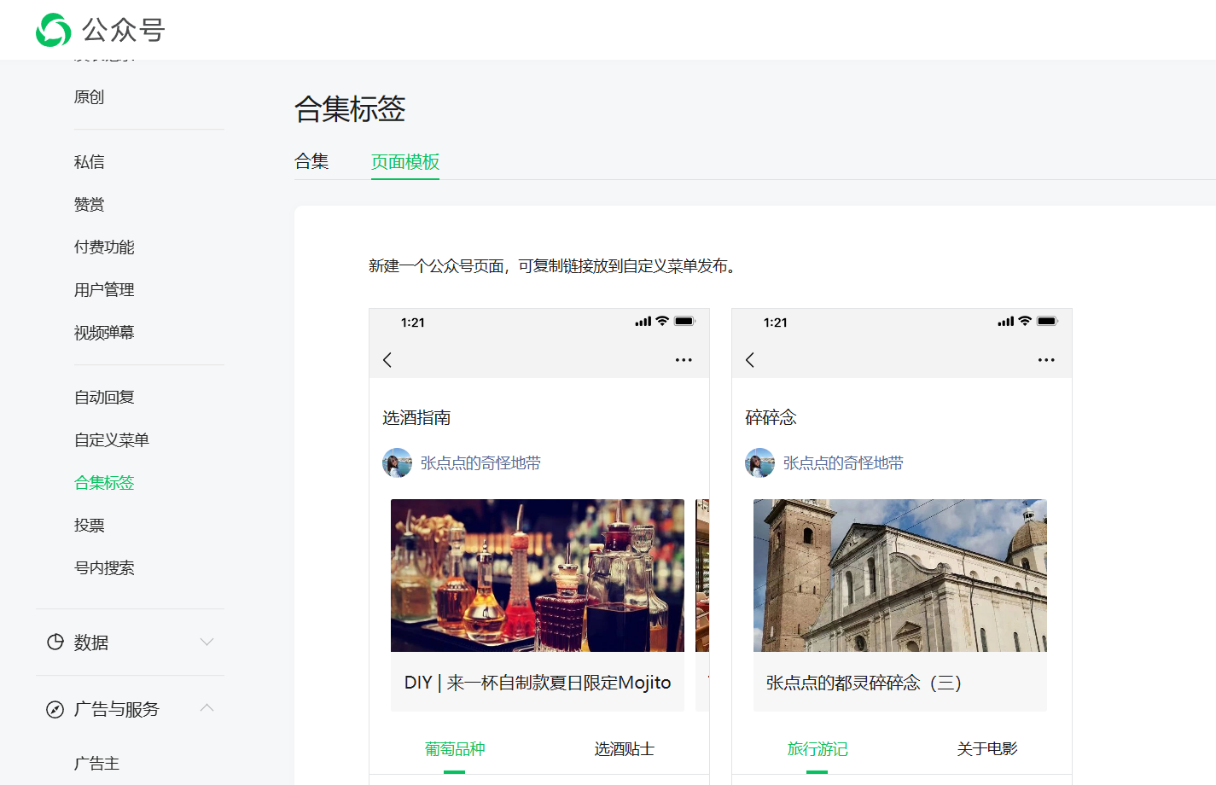The height and width of the screenshot is (785, 1216).
Task: Click avatar icon in 选酒指南 template
Action: [x=397, y=463]
